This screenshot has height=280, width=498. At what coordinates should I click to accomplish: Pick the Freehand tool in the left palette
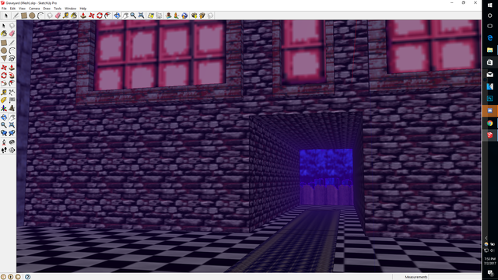tap(12, 58)
